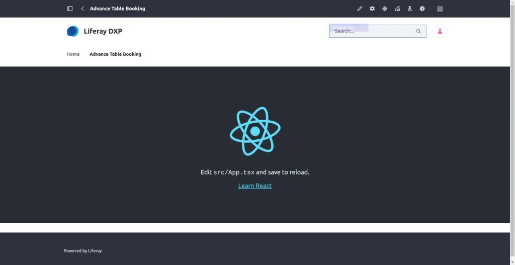Viewport: 515px width, 265px height.
Task: Open the applications grid menu
Action: coord(440,9)
